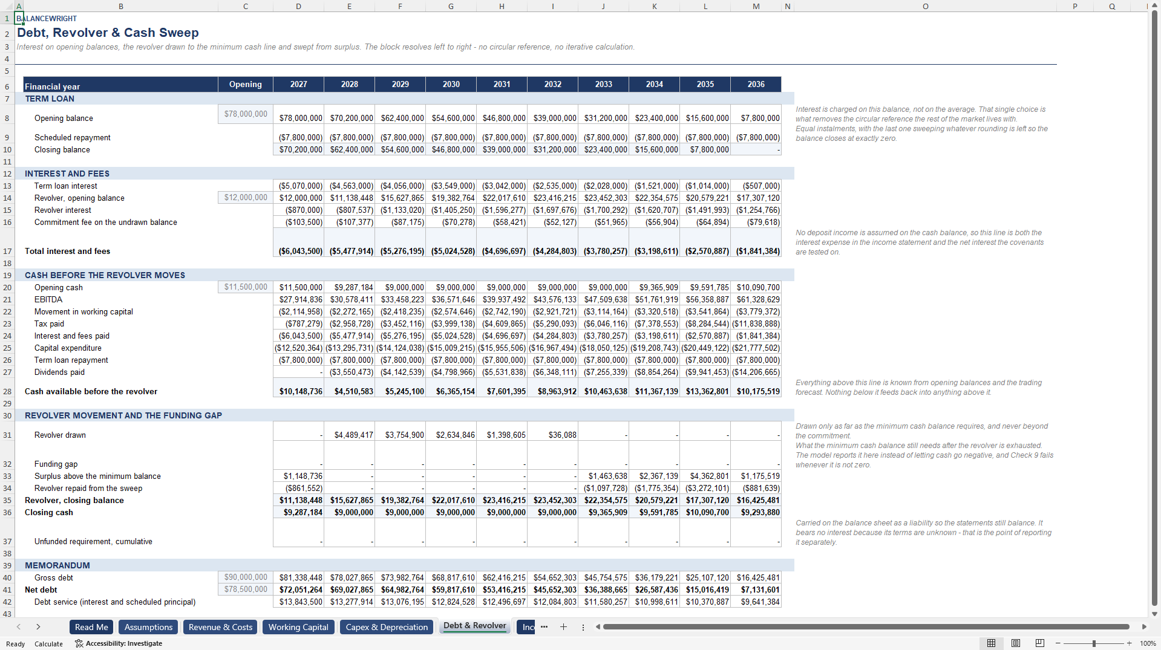Select net debt opening $78,500,000
This screenshot has height=650, width=1161.
[x=245, y=590]
